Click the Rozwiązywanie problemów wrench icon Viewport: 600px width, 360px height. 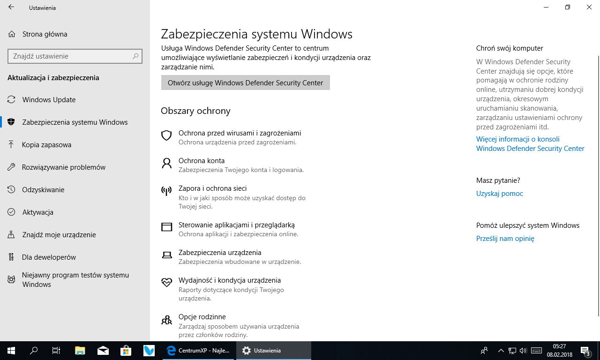(11, 167)
